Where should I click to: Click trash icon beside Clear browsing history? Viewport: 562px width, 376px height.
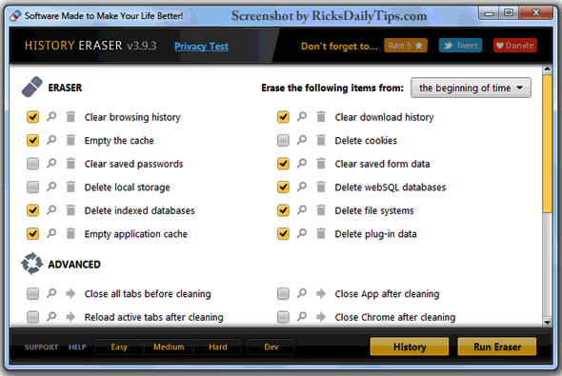(x=70, y=116)
